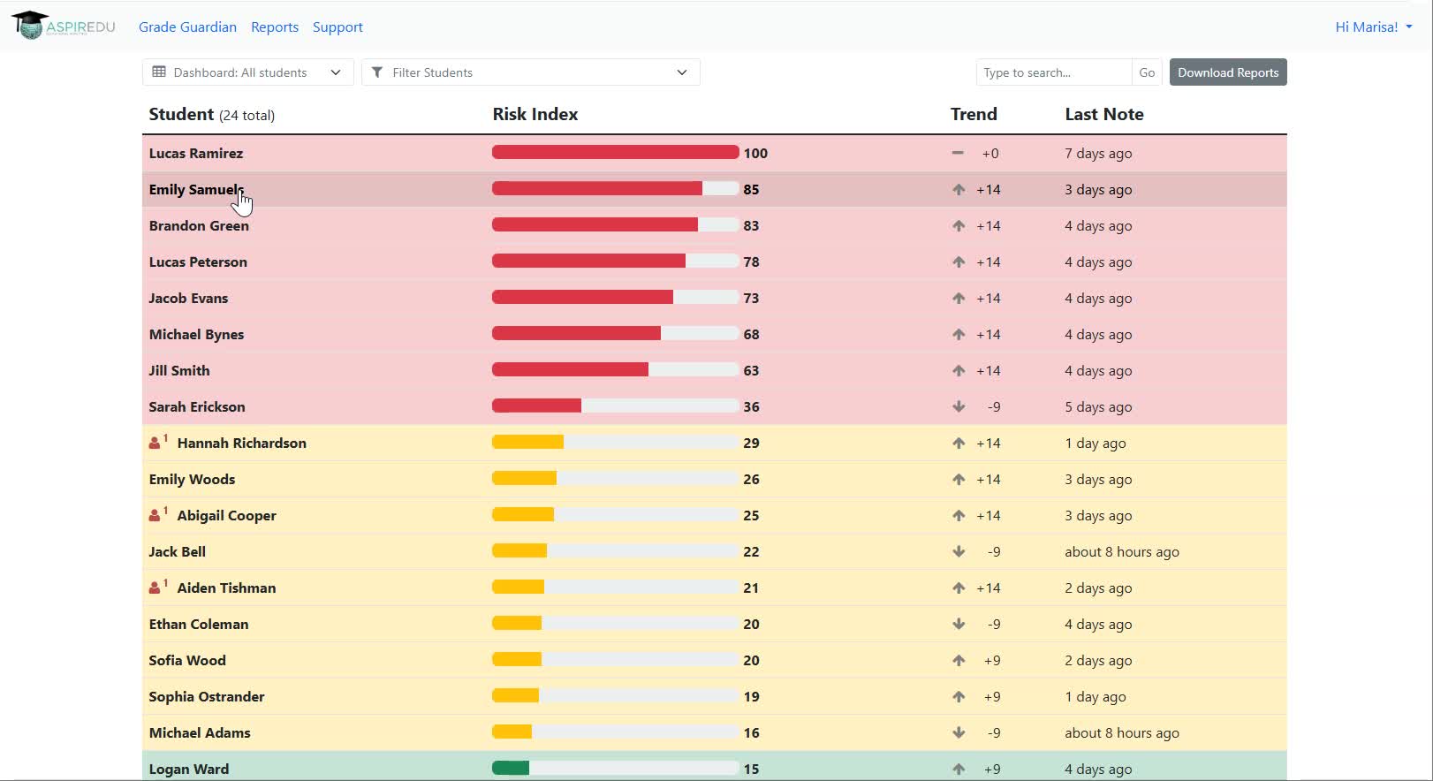Click the Type to search field
This screenshot has height=781, width=1433.
pyautogui.click(x=1053, y=72)
